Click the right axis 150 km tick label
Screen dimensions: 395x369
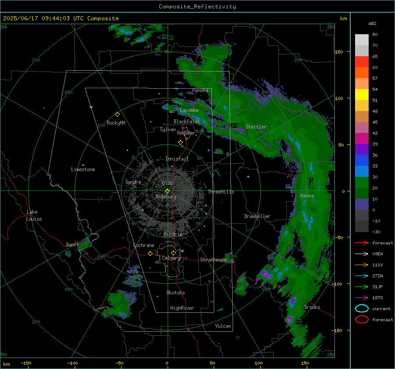pos(339,52)
